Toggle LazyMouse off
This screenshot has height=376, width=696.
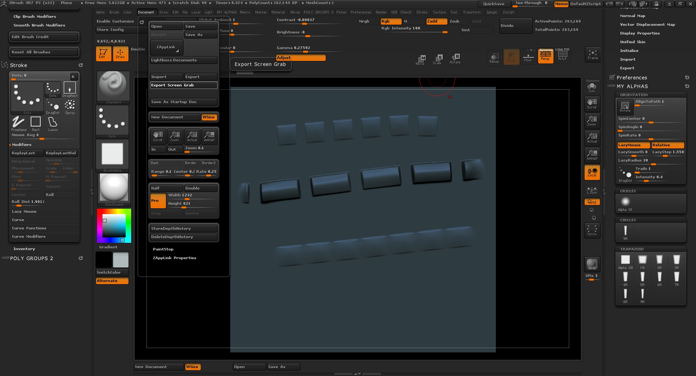[633, 145]
